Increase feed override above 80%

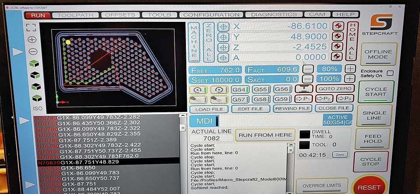[350, 69]
